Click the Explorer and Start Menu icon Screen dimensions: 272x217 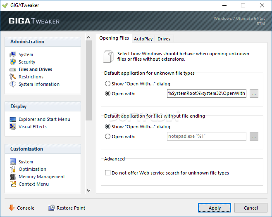click(13, 119)
